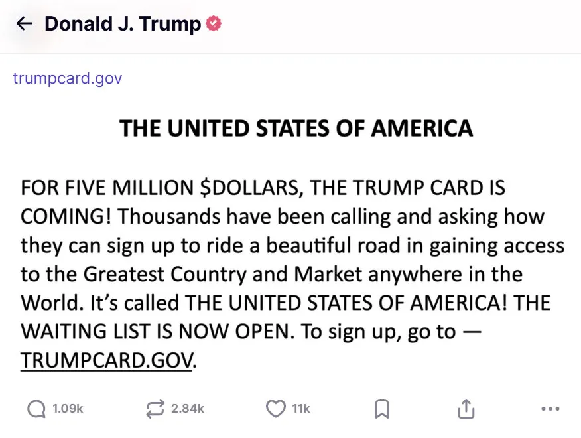
Task: Click the red verified badge
Action: point(214,23)
